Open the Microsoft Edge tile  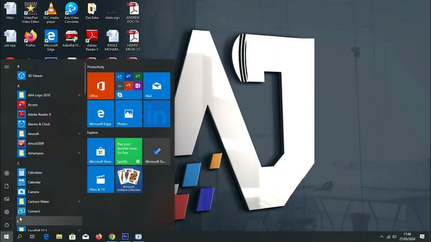[101, 114]
